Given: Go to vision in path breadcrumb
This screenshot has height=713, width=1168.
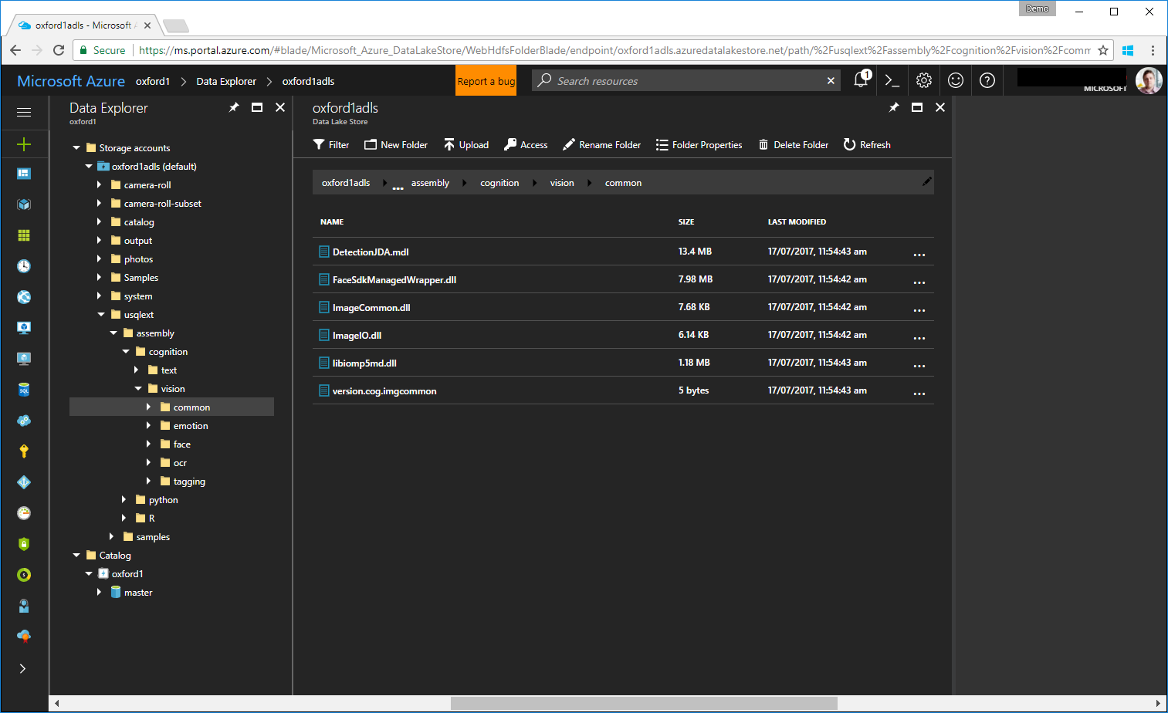Looking at the screenshot, I should (x=562, y=183).
